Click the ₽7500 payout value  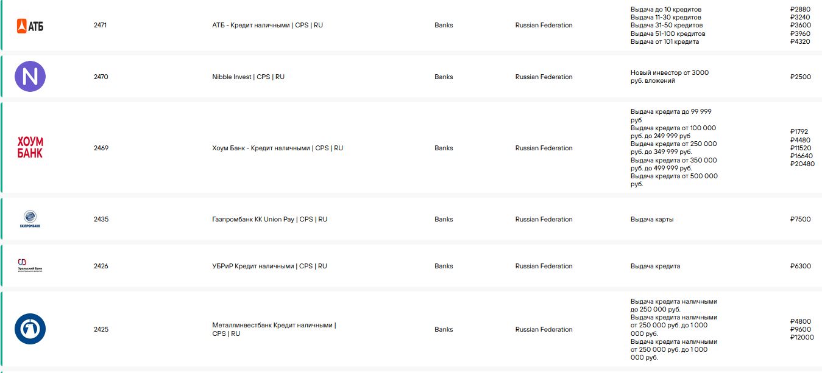(x=800, y=220)
